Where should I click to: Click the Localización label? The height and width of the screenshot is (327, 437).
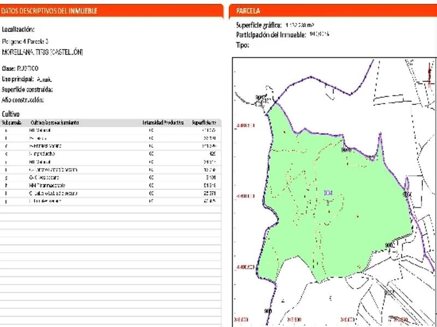pos(18,29)
